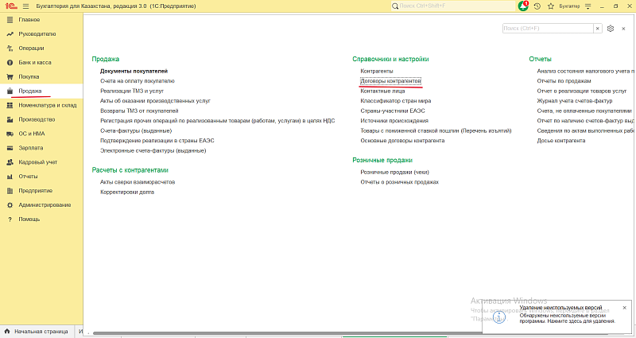Click the Бухгалтер user name
Screen dimensions: 636x338
(x=569, y=6)
